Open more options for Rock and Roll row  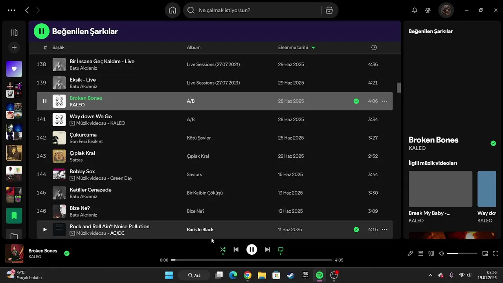[385, 230]
